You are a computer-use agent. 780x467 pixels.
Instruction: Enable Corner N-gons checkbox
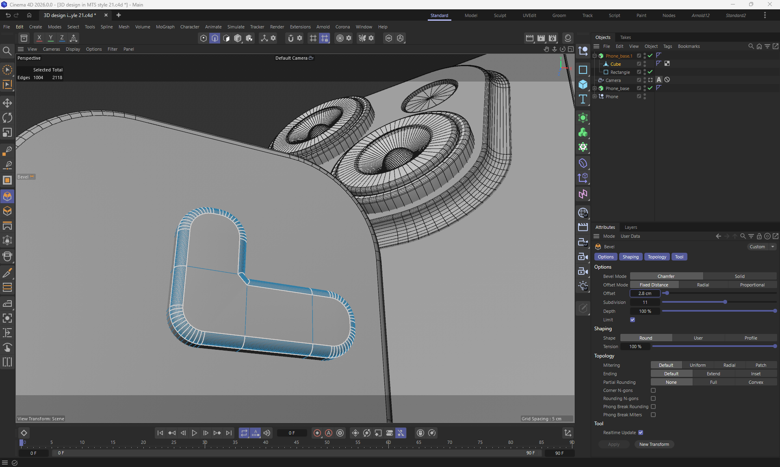(653, 390)
